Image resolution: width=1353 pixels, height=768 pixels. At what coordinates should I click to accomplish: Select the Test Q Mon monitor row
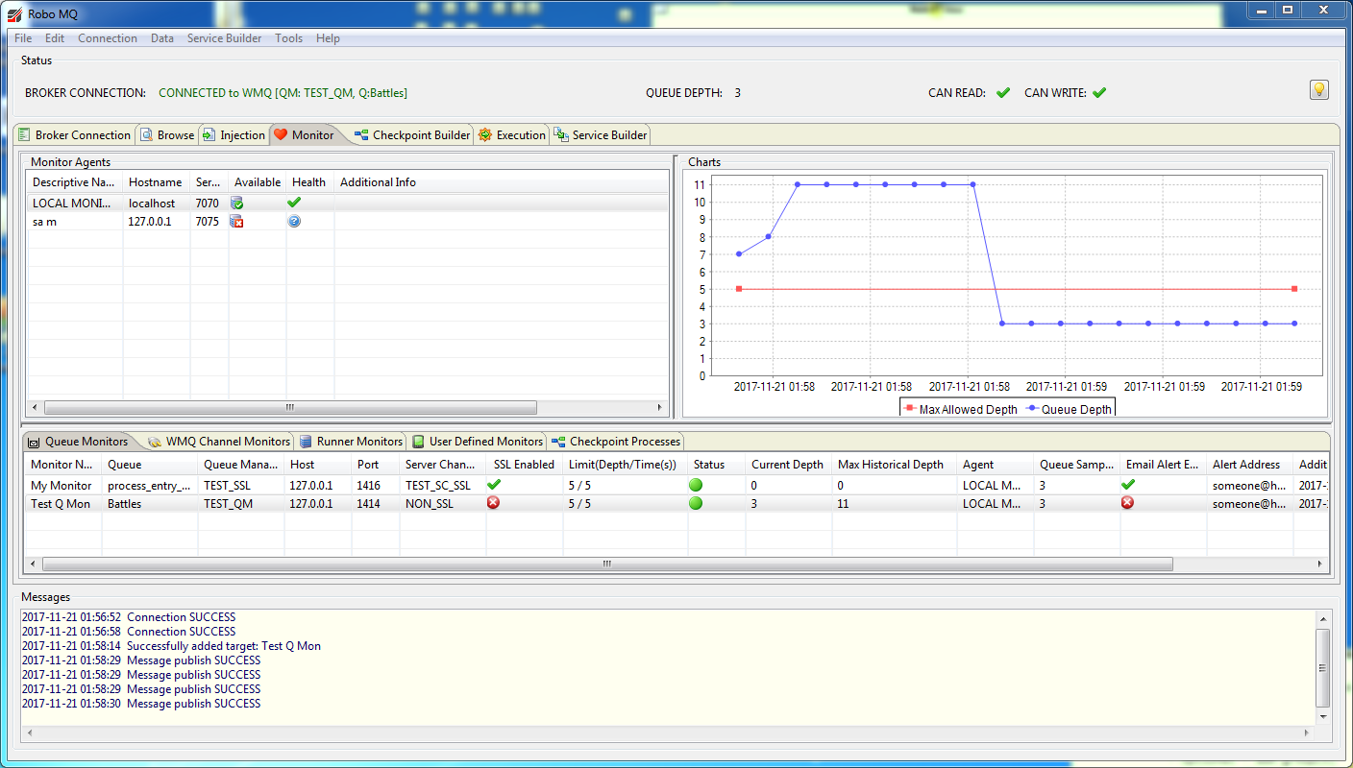click(x=61, y=504)
